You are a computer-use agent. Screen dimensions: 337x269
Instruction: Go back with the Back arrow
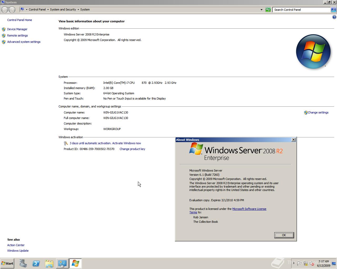(x=4, y=10)
